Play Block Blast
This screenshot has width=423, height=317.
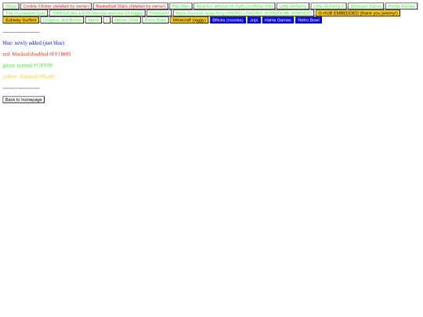click(x=155, y=20)
